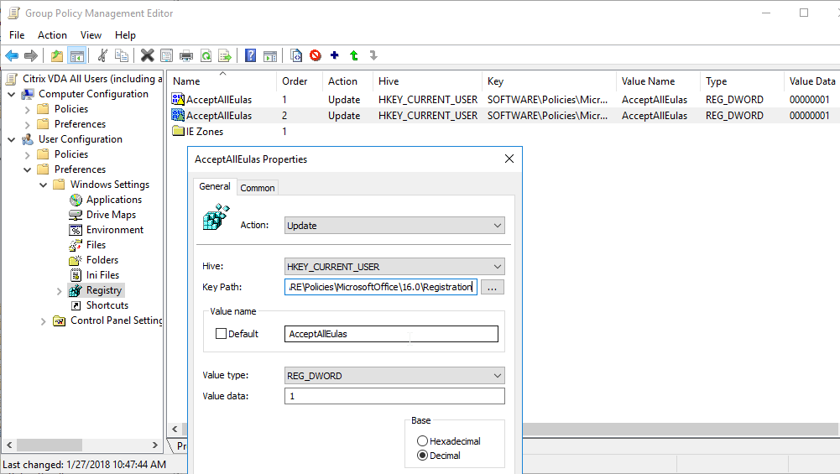Click the blue Help question mark icon
The width and height of the screenshot is (840, 474).
250,55
